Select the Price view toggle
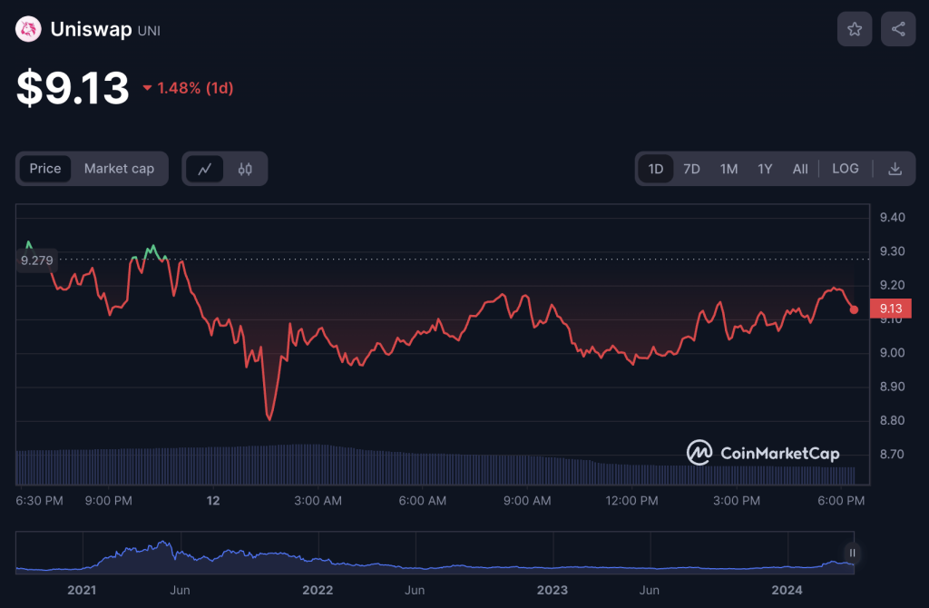Screen dimensions: 929x608 45,169
